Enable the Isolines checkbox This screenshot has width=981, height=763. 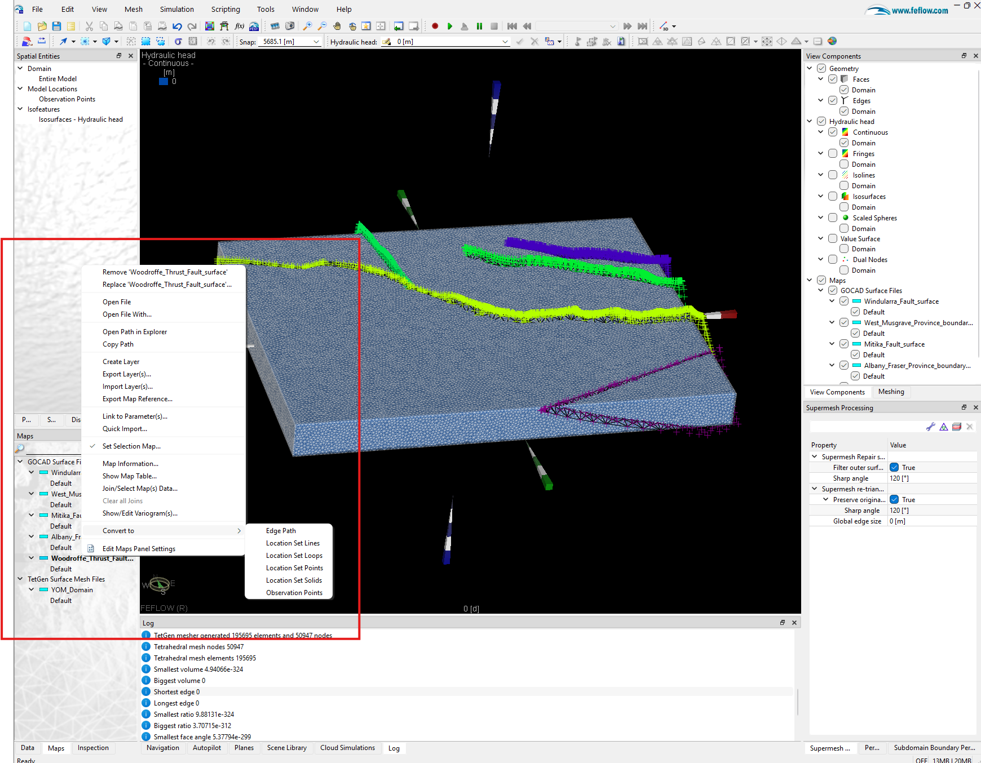(x=833, y=175)
